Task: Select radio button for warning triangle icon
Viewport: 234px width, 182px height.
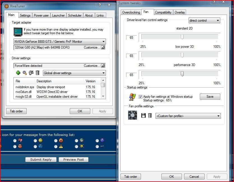Action: pyautogui.click(x=56, y=147)
